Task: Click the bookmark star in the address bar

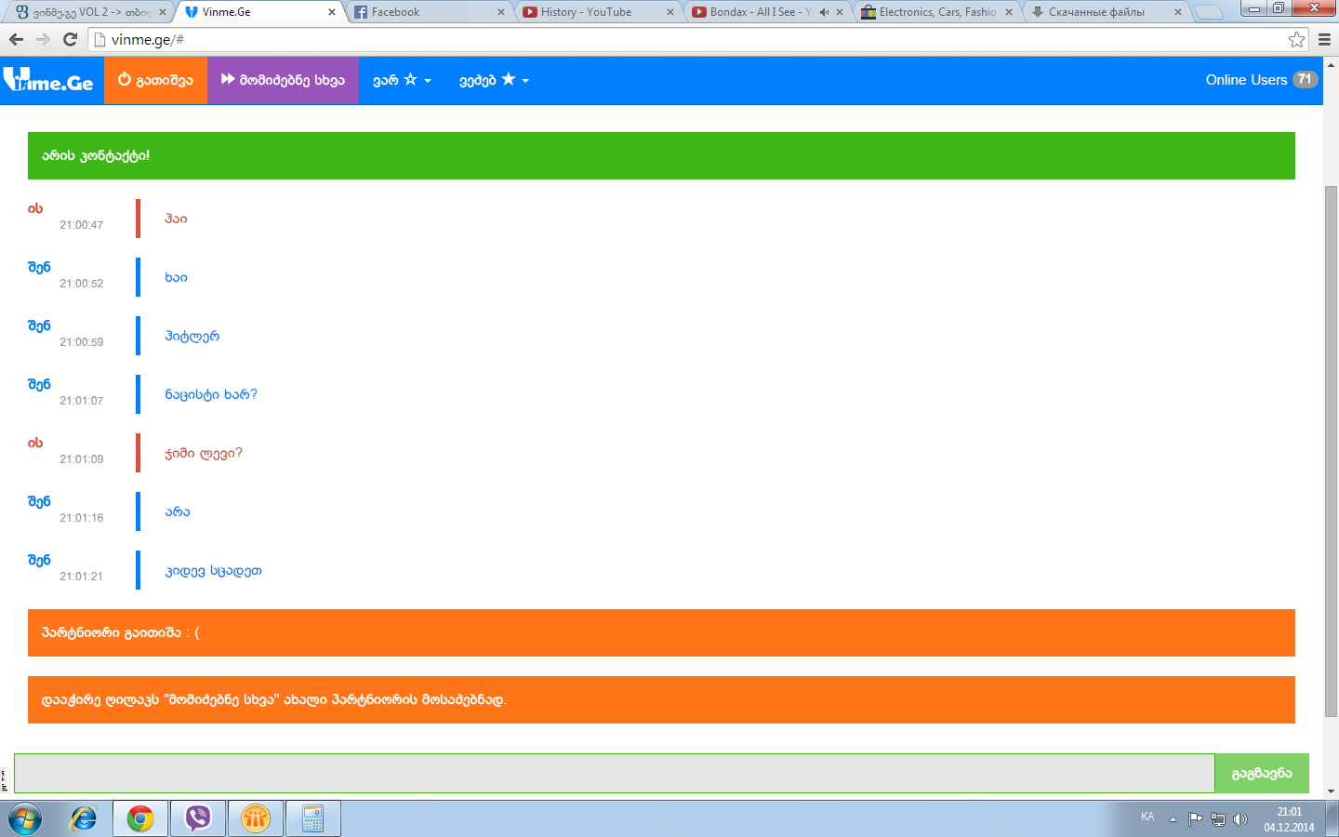Action: pos(1298,41)
